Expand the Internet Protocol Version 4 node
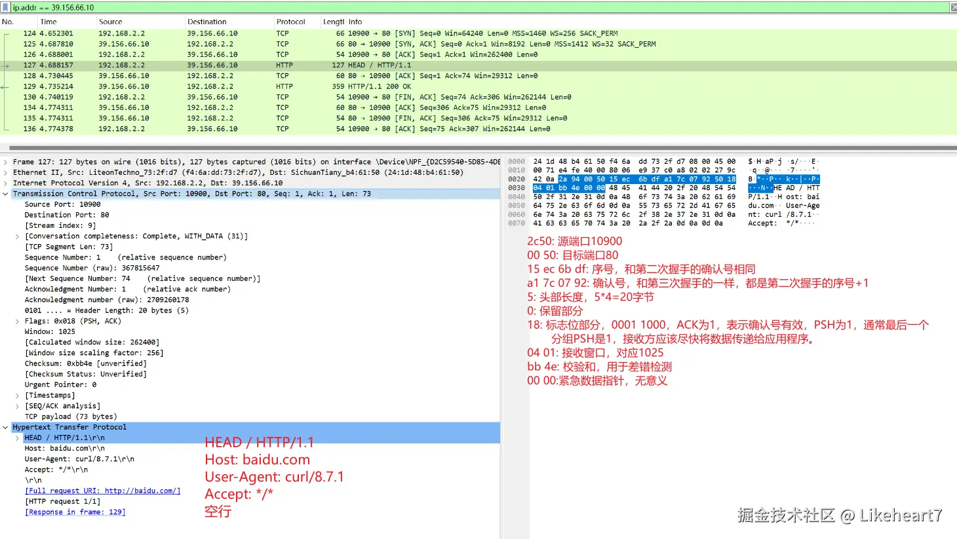 pos(5,183)
